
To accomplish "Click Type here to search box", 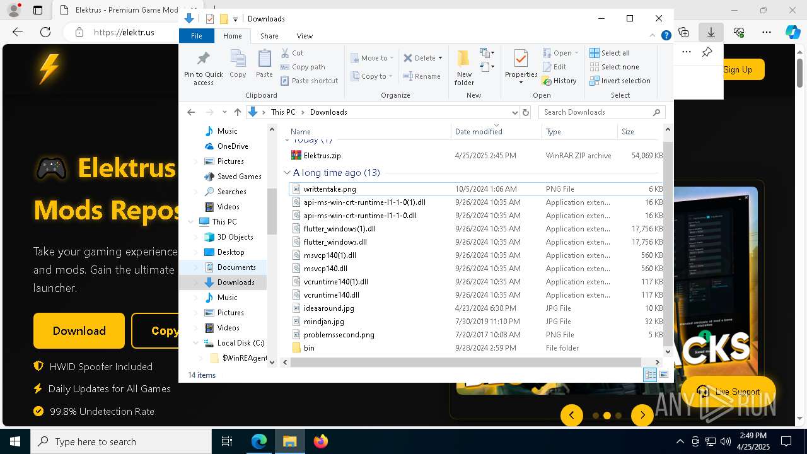I will [x=121, y=441].
